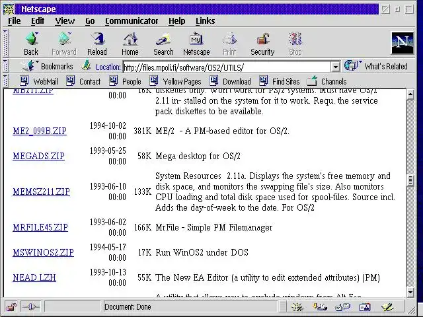The height and width of the screenshot is (317, 423).
Task: Open Find Sites shortcut
Action: point(279,81)
